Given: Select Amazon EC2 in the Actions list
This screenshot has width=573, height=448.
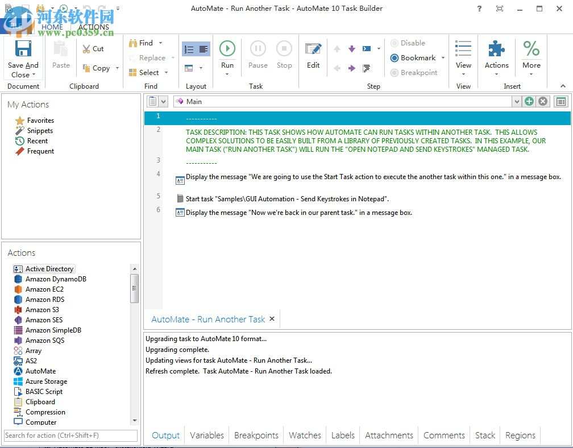Looking at the screenshot, I should (44, 289).
